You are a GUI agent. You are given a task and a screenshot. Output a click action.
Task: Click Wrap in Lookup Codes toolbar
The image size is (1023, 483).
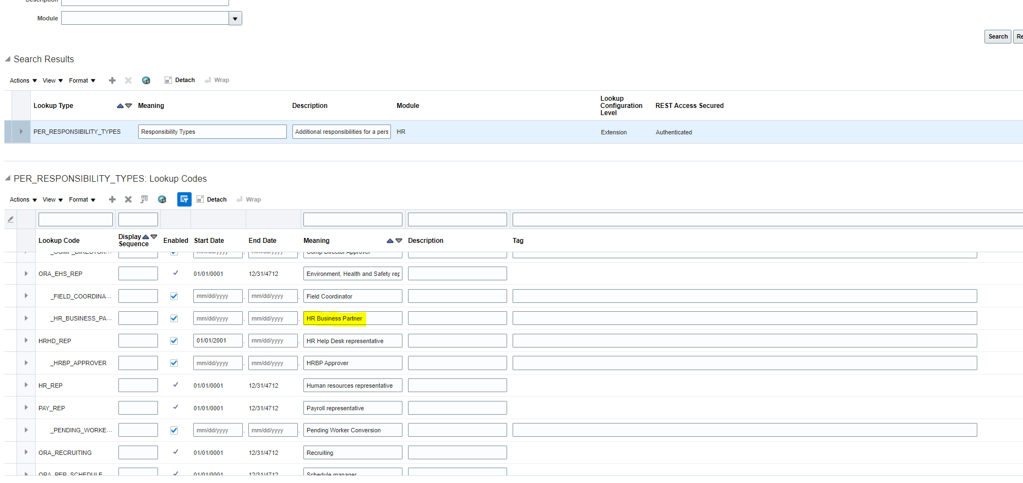click(249, 199)
